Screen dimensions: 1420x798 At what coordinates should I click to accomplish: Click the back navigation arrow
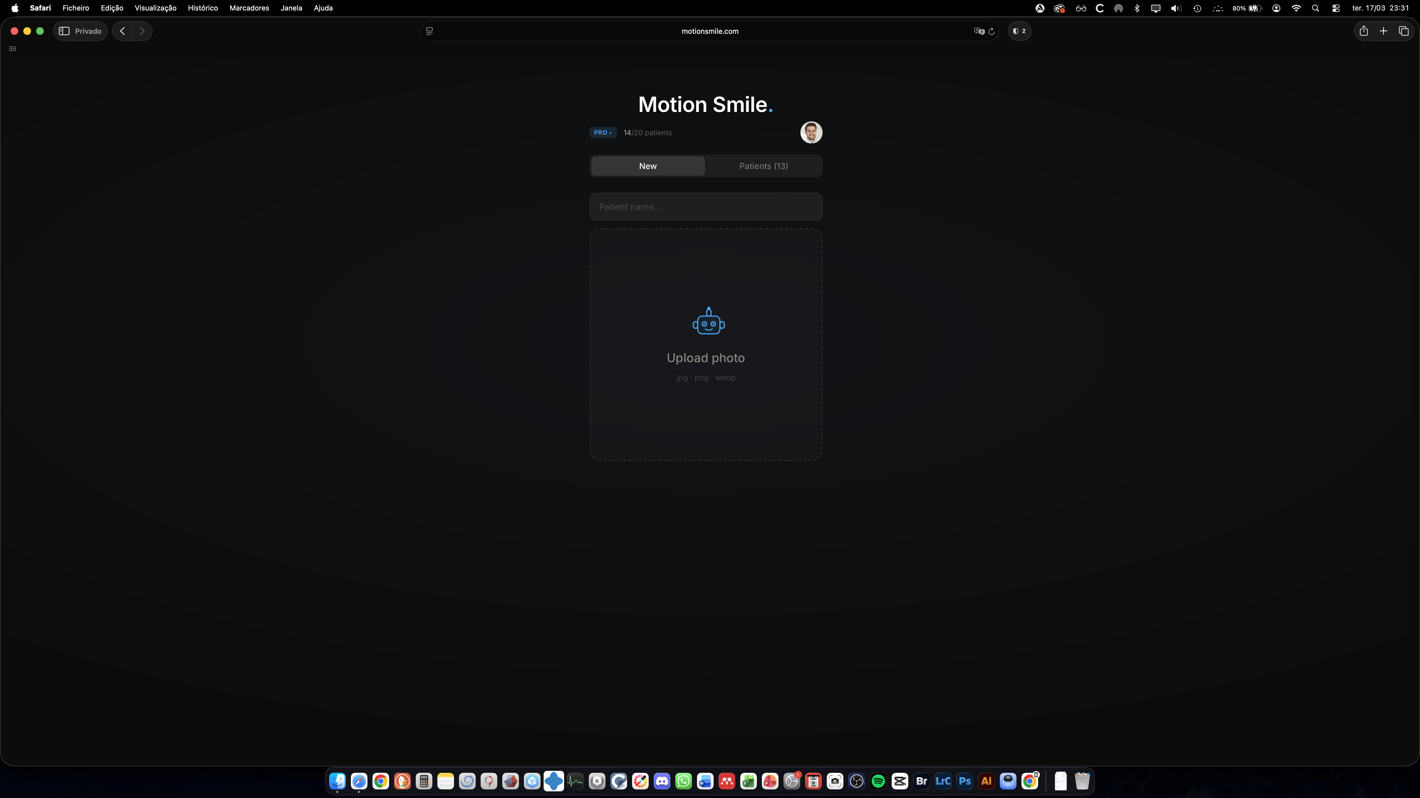coord(122,31)
